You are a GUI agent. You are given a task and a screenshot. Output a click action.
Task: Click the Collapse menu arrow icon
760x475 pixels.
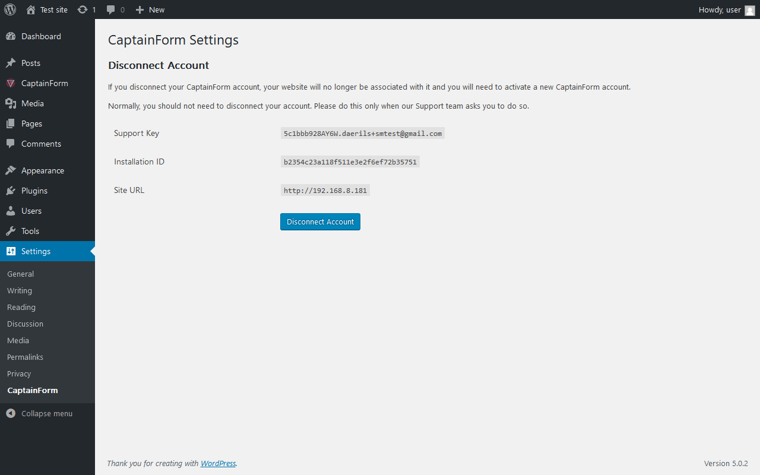click(x=11, y=413)
